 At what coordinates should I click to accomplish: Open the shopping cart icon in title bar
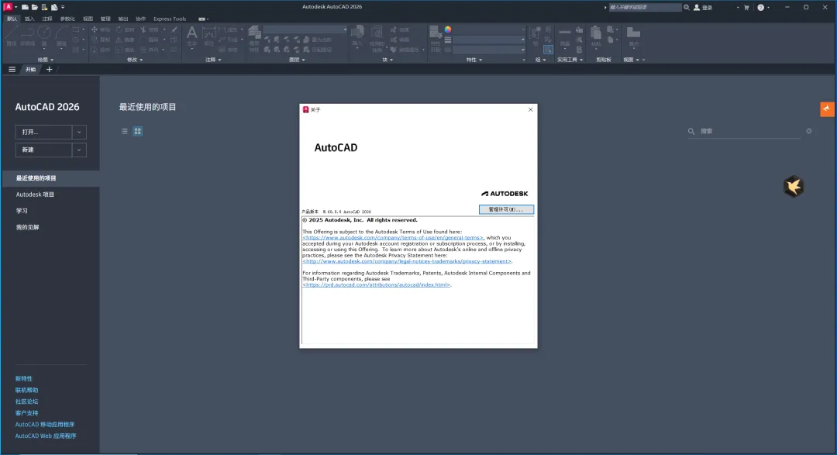746,8
